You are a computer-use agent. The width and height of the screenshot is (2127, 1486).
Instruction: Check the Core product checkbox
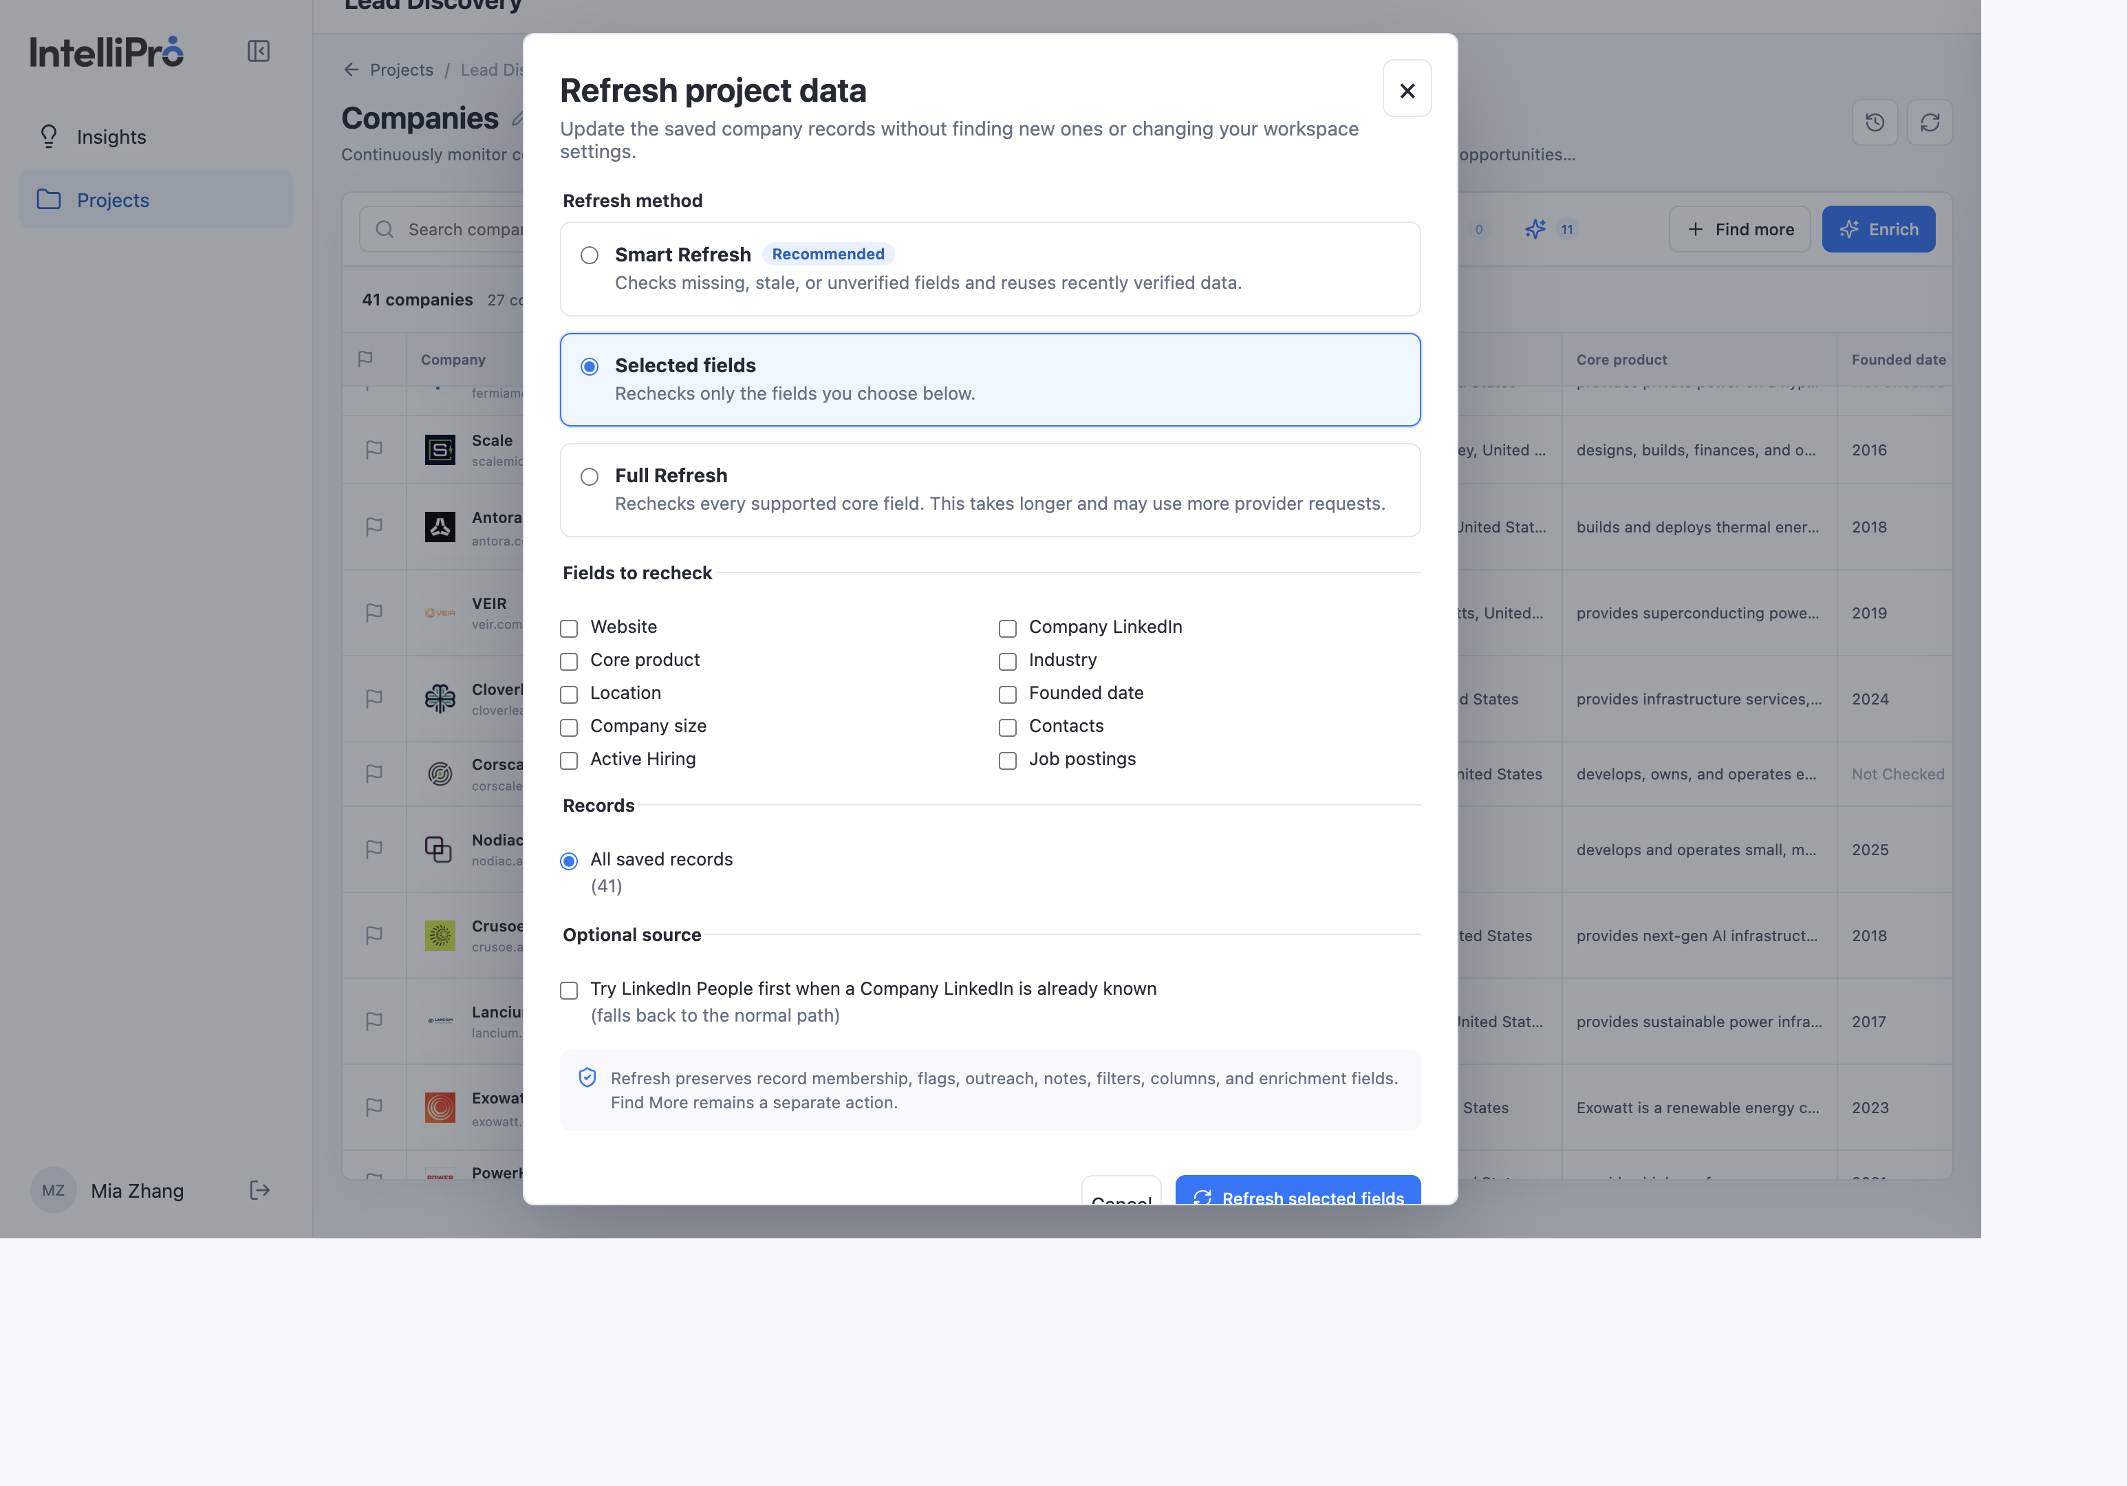click(569, 660)
